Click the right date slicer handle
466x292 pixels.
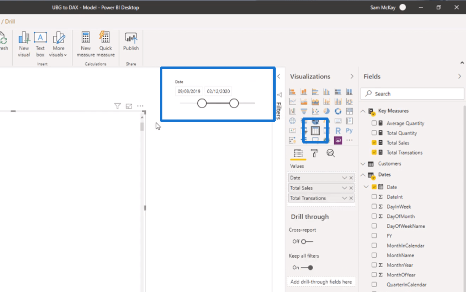[x=234, y=103]
